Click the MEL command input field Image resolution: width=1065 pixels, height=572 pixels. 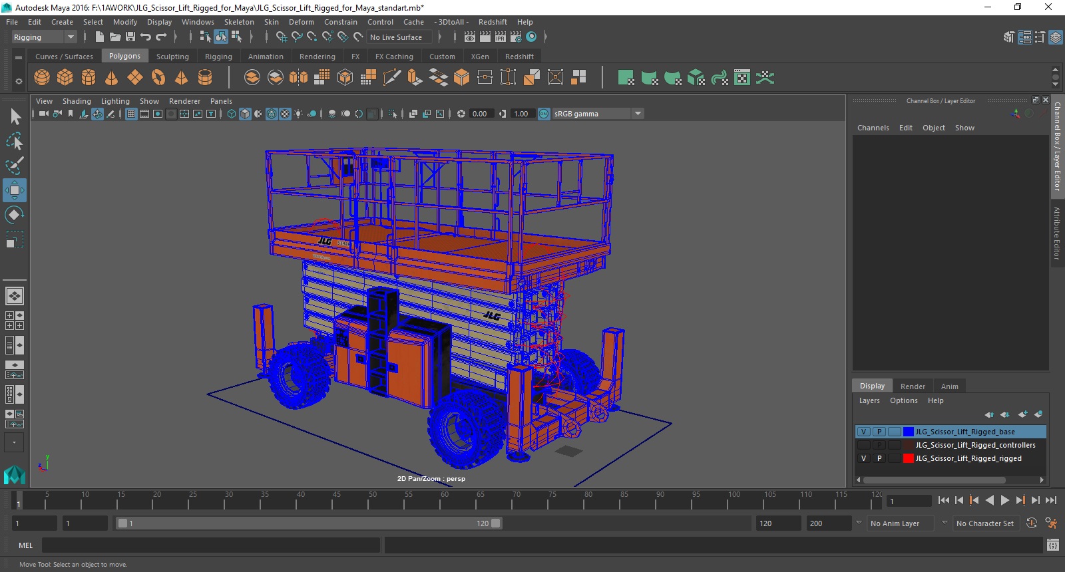click(x=211, y=545)
